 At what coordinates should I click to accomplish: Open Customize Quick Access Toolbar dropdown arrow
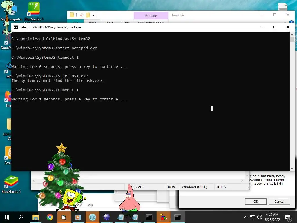point(93,15)
